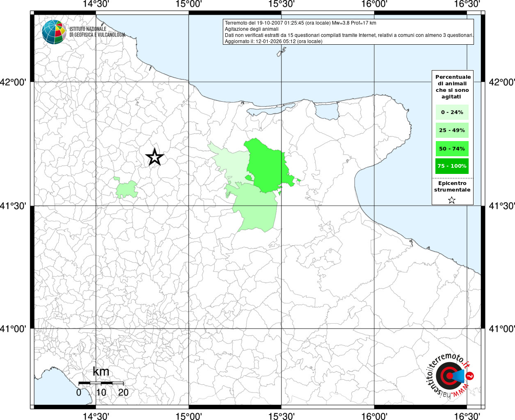Click the large light green municipality below it
The height and width of the screenshot is (420, 515).
click(256, 208)
